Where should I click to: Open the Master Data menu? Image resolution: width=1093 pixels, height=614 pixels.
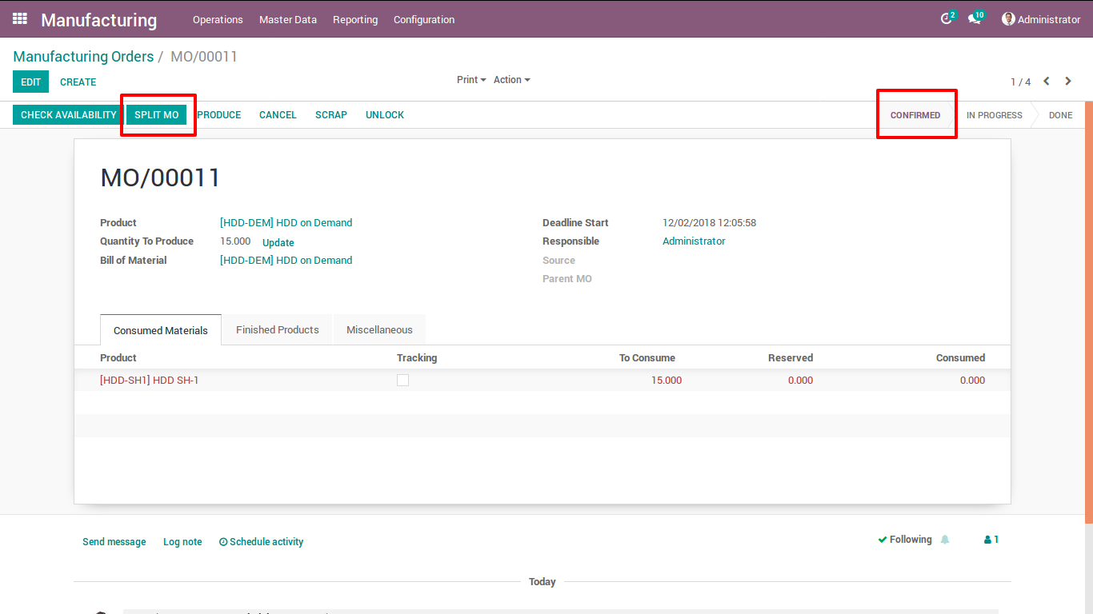point(288,19)
